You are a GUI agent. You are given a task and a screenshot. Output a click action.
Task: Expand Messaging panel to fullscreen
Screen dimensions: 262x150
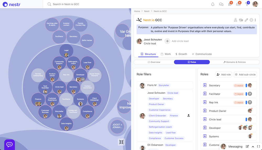259,147
